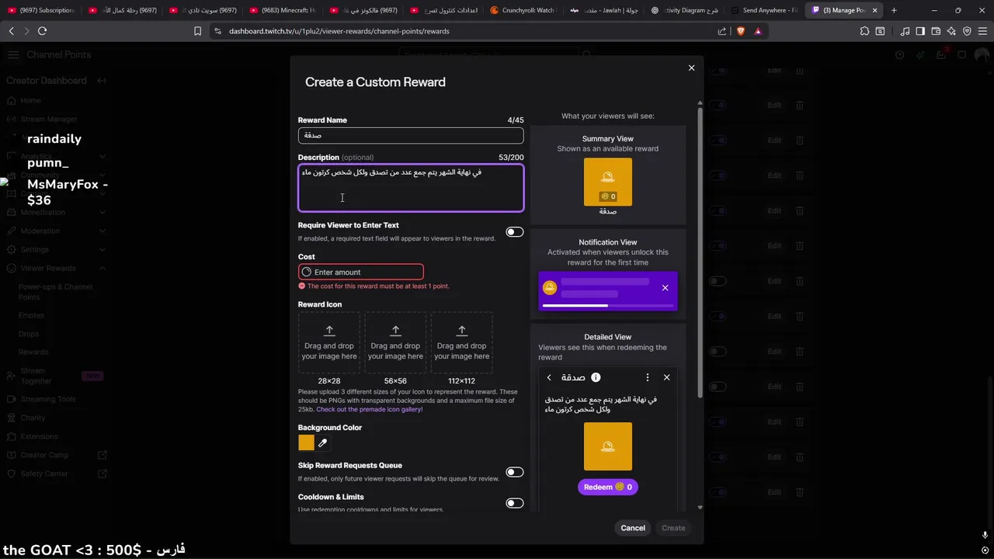This screenshot has height=559, width=994.
Task: Click the back arrow in Detailed View preview
Action: coord(549,377)
